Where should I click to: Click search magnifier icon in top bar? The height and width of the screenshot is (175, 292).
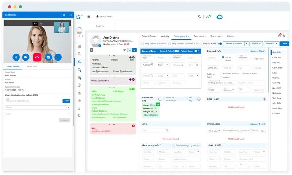[199, 16]
